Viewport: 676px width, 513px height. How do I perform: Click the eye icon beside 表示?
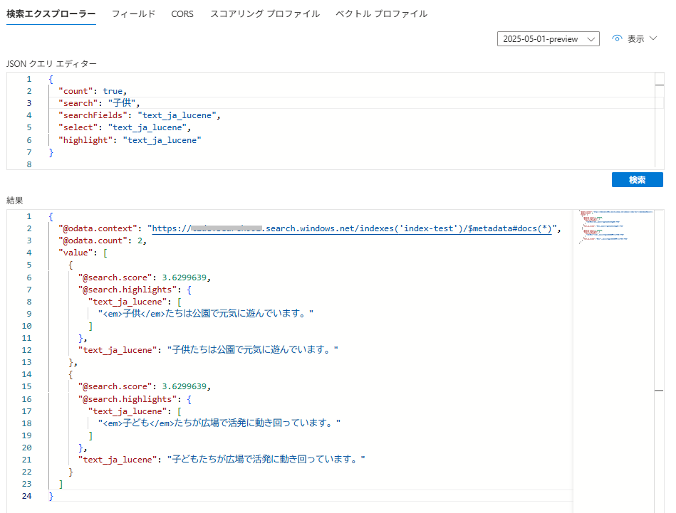(617, 38)
